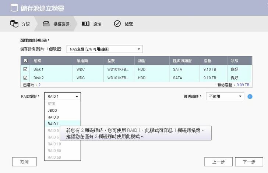Viewport: 268px width, 173px height.
Task: Collapse the RAID類型 dropdown showing RAID 1
Action: pos(62,96)
